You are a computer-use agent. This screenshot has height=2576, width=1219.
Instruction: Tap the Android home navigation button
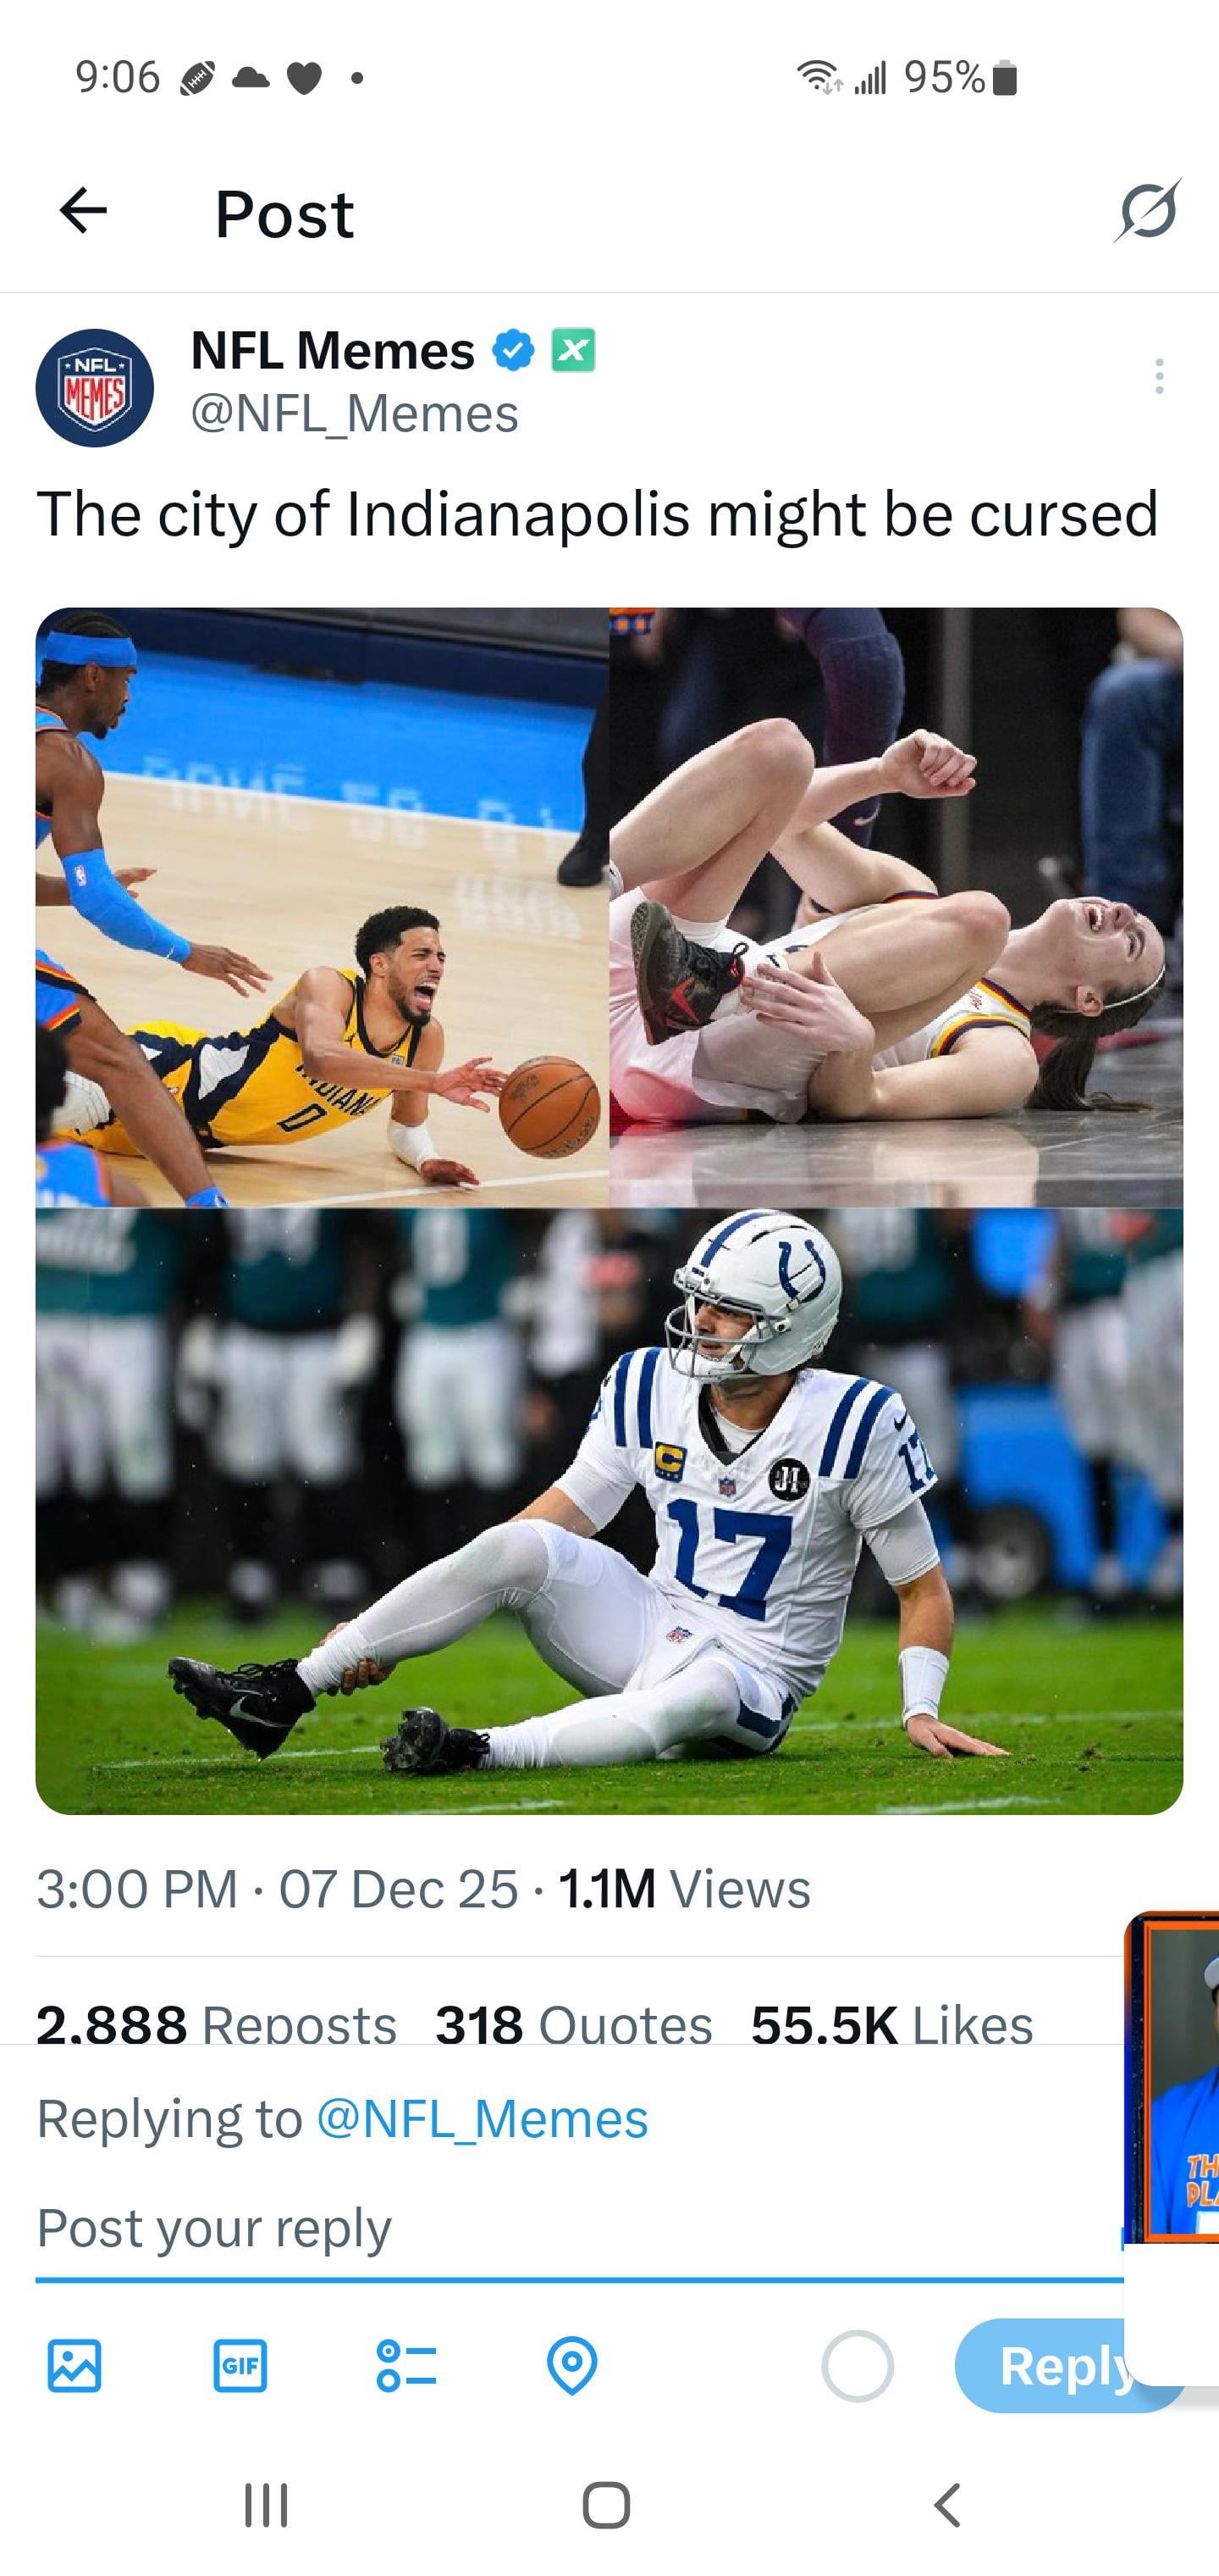pos(606,2504)
